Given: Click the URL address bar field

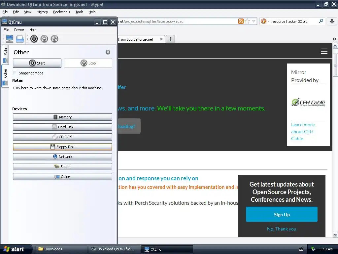Looking at the screenshot, I should pos(177,21).
